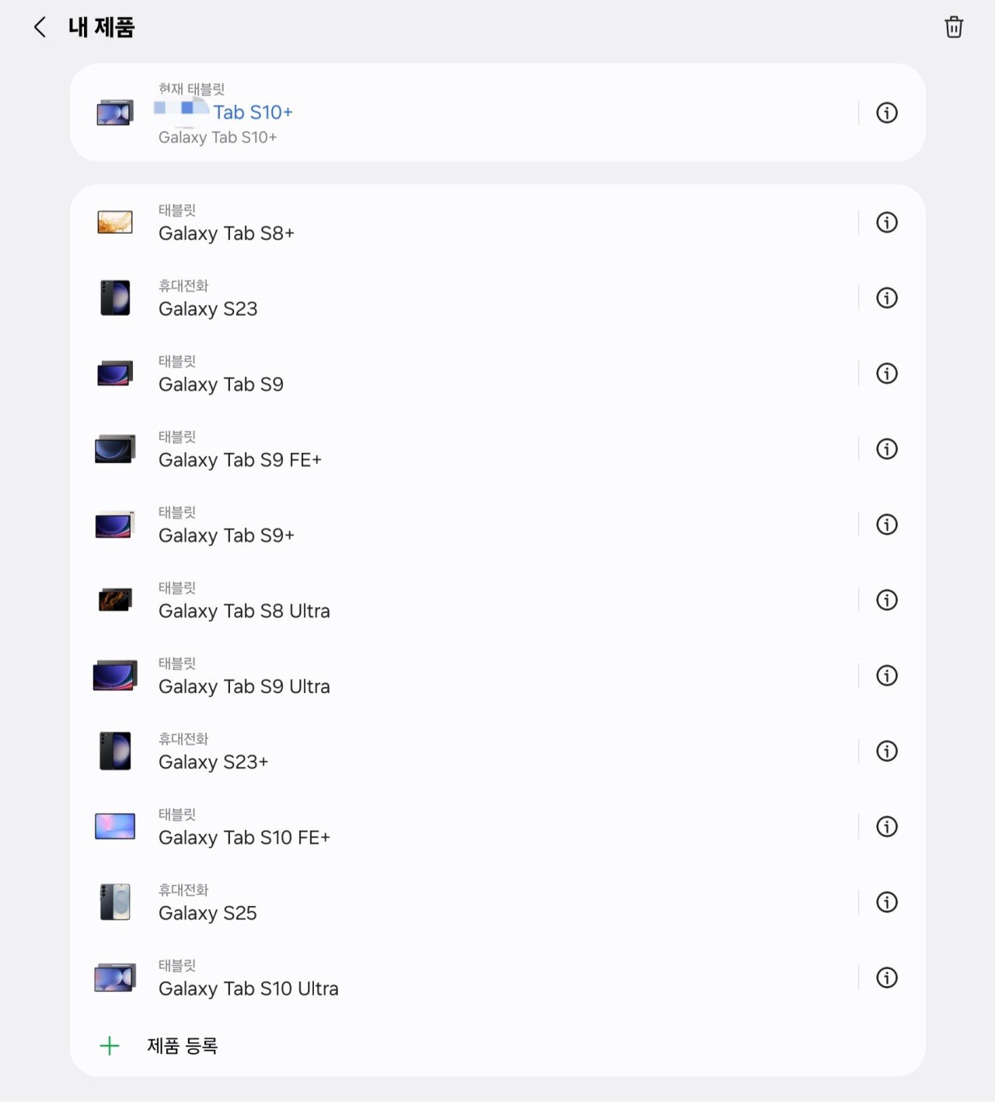Open the current tablet Tab S10+ entry
The image size is (995, 1102).
point(463,113)
